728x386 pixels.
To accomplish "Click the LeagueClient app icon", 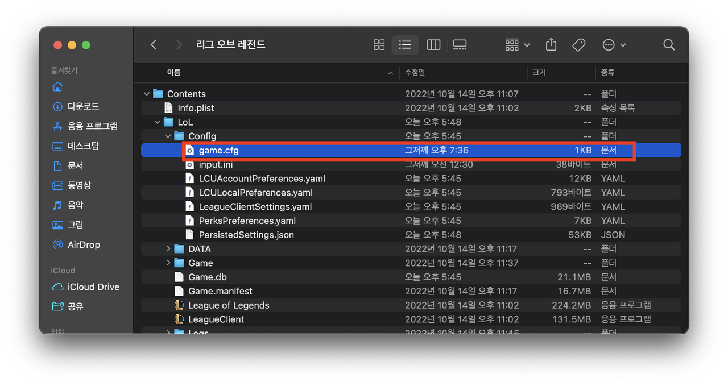I will (179, 319).
